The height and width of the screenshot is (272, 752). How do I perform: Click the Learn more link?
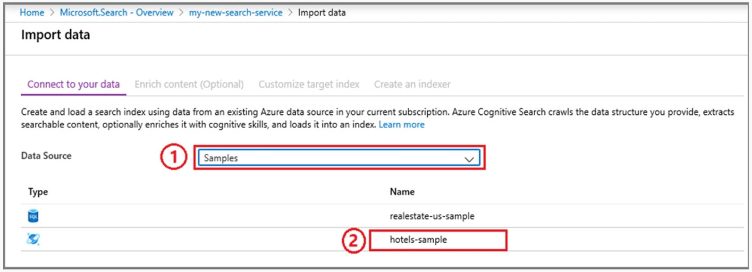[401, 124]
